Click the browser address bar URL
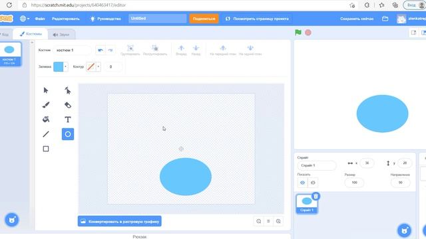 point(79,5)
